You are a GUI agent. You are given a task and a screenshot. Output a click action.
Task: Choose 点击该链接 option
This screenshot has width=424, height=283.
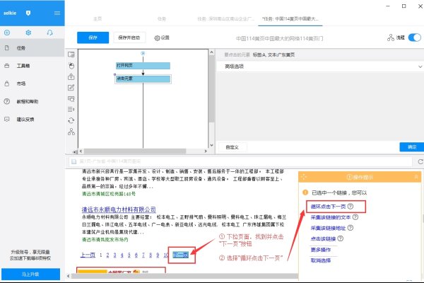pos(323,238)
